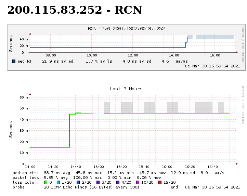Click the light blue 1/20 loss swatch
Image resolution: width=247 pixels, height=196 pixels.
[x=58, y=182]
